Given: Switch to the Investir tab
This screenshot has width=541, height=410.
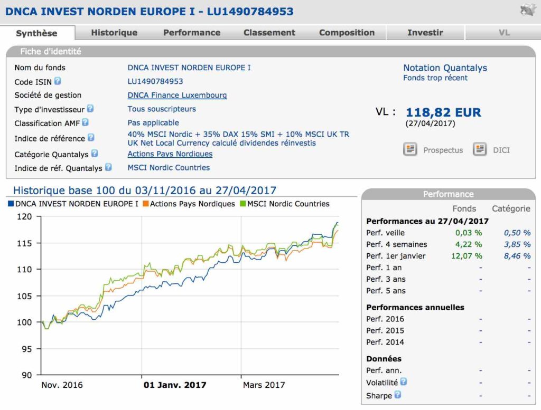Looking at the screenshot, I should [425, 33].
